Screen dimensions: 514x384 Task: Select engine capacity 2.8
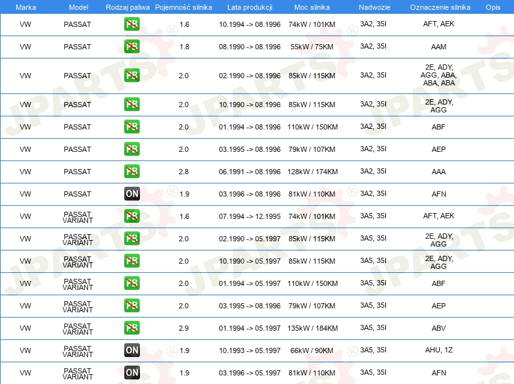[x=183, y=172]
